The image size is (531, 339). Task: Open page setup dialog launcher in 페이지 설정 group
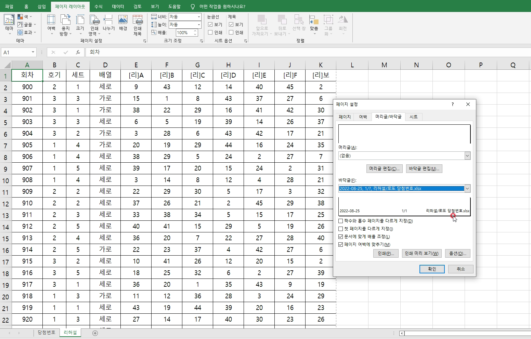(x=145, y=41)
